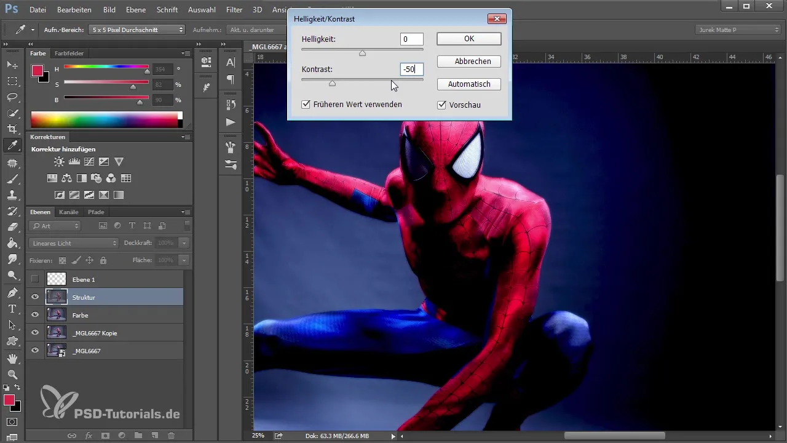Open layer styles fx menu
Screen dimensions: 787x443
pos(89,436)
